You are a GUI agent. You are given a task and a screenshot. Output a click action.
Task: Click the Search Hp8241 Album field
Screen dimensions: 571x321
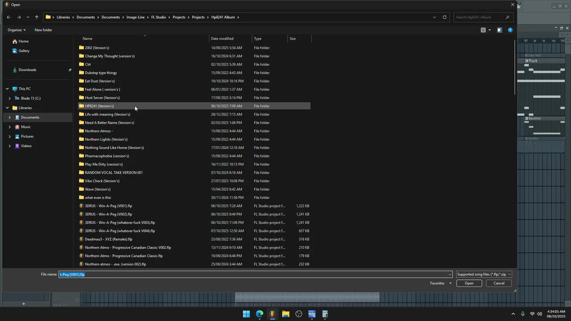point(480,17)
